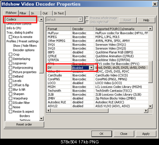
Task: Click the Reset order button
Action: (24, 124)
